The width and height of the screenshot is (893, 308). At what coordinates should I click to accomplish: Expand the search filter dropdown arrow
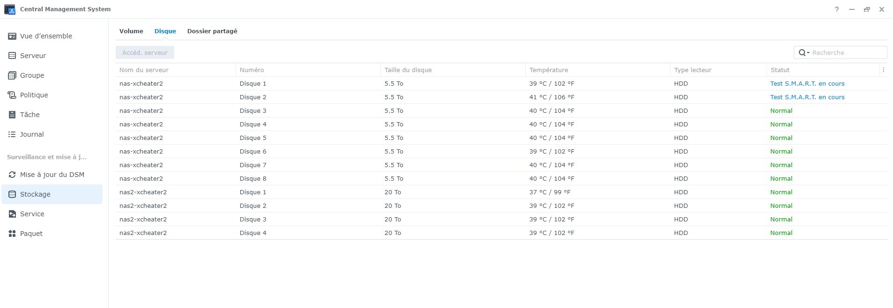(808, 53)
